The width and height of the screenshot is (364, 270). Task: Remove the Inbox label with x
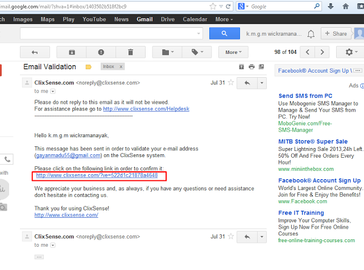(x=121, y=67)
